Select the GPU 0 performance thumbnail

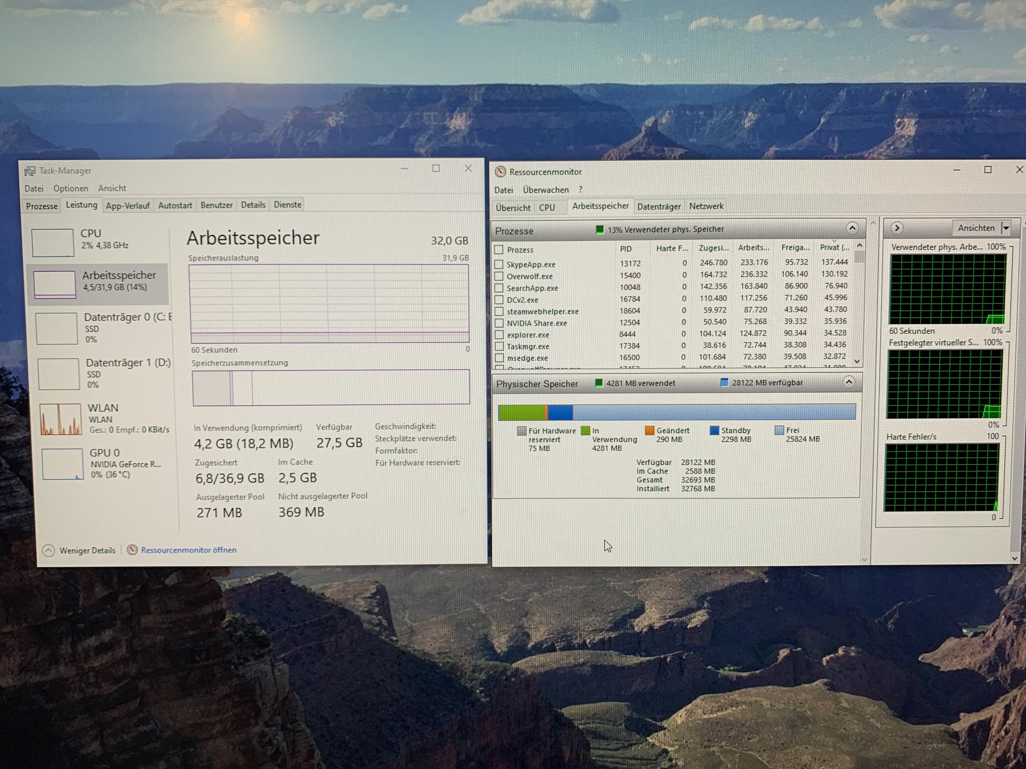[x=62, y=464]
